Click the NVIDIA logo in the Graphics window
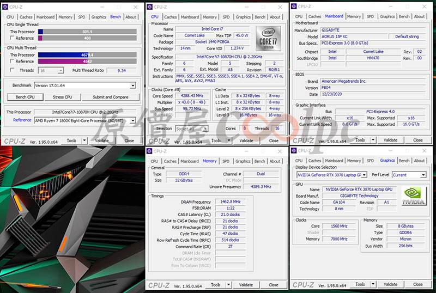Screen dimensions: 436x293 [x=414, y=197]
